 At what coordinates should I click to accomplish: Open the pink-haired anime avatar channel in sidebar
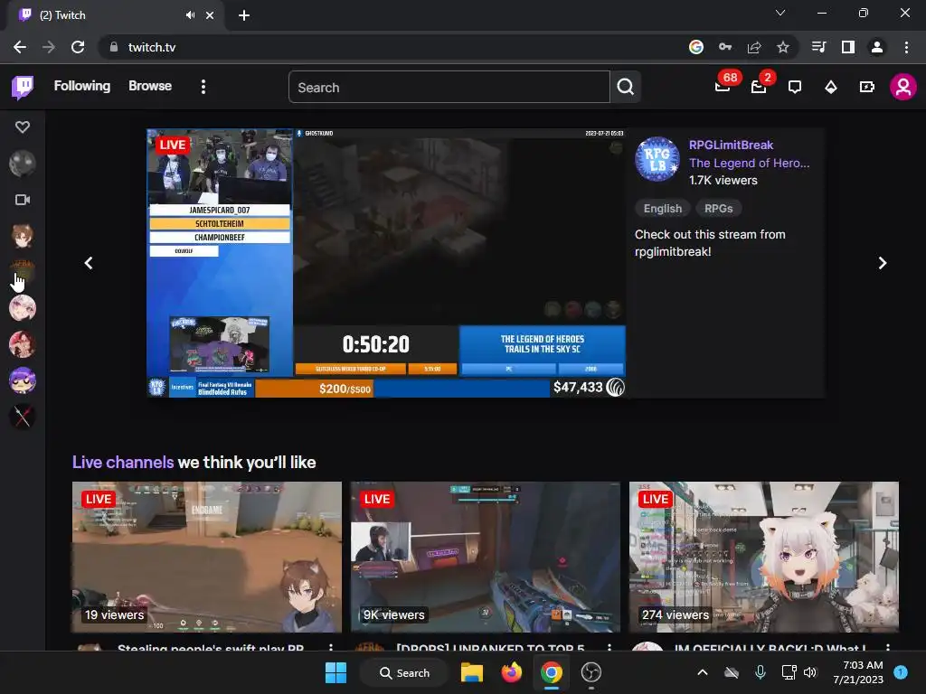(23, 308)
